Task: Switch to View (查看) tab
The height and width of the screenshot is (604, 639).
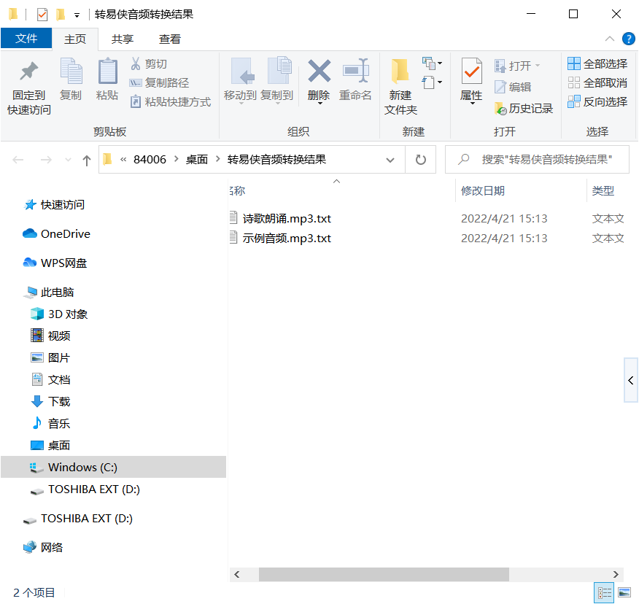Action: 169,39
